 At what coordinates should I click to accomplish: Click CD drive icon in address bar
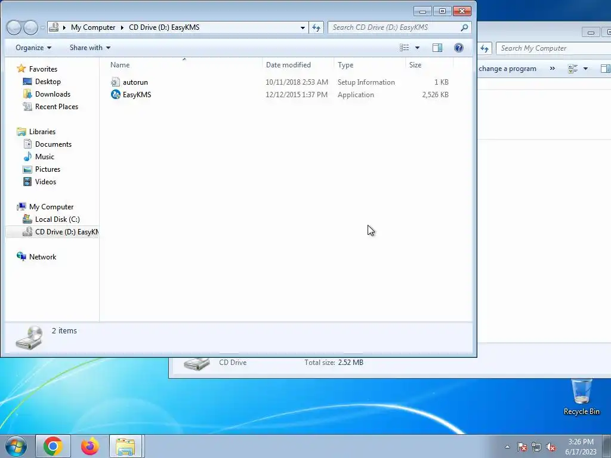coord(54,27)
